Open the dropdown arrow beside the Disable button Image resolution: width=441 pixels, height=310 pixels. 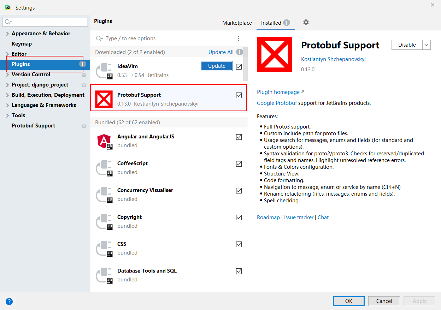pos(427,45)
